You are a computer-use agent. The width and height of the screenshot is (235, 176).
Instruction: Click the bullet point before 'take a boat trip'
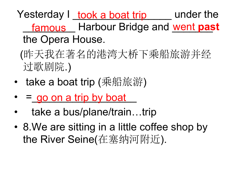tap(16, 82)
